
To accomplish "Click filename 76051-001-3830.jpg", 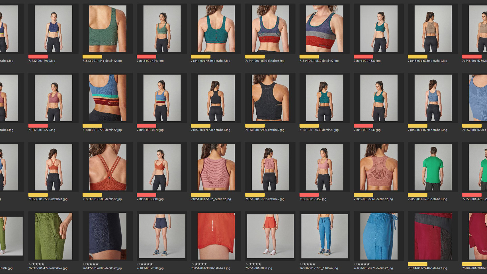I will 259,268.
